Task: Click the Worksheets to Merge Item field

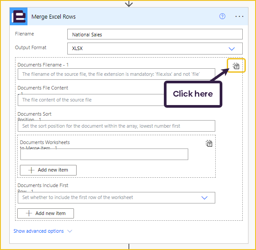Action: 104,154
